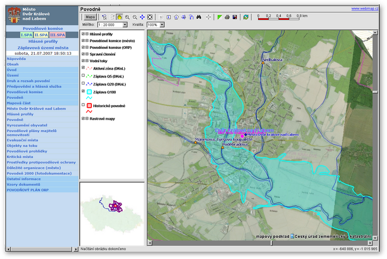Viewport: 387px width, 259px height.
Task: Click the previous view zoom icon
Action: coord(105,17)
